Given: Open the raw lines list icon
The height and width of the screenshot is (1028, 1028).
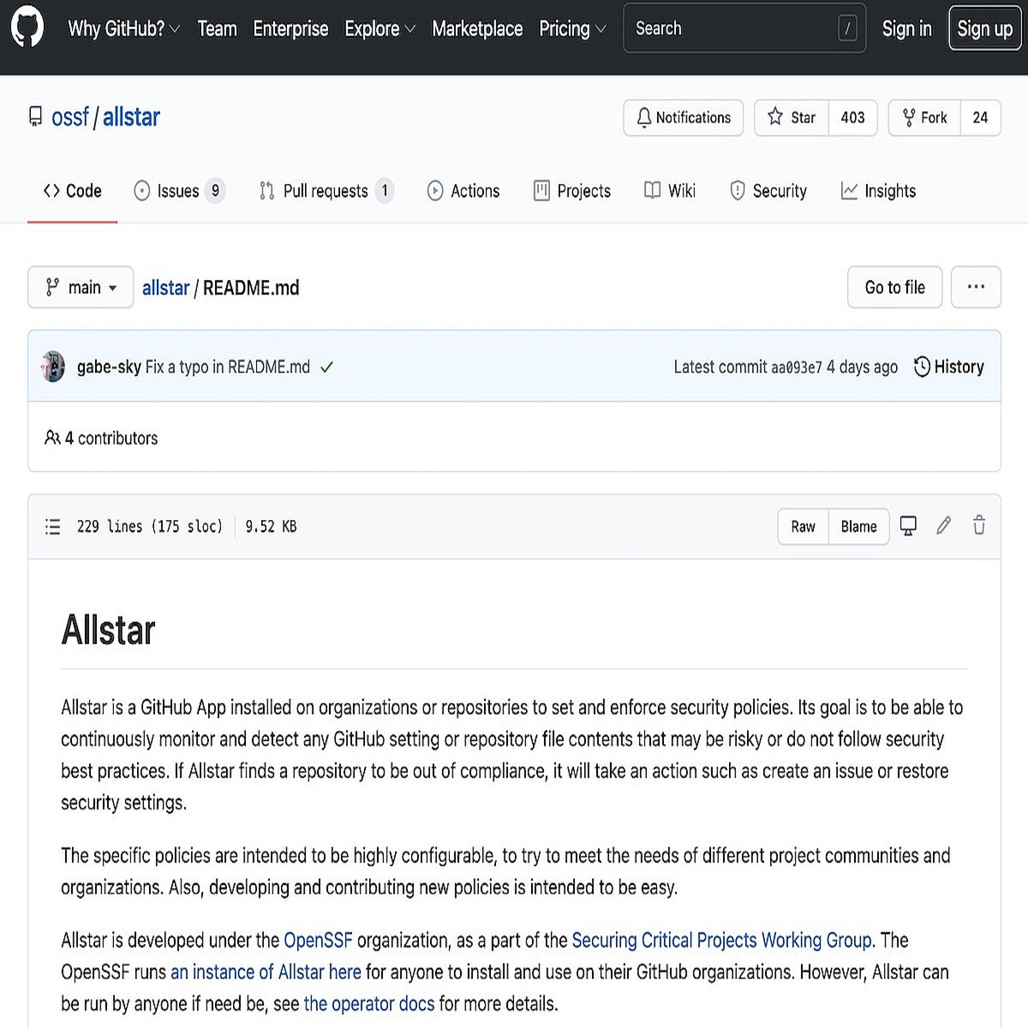Looking at the screenshot, I should [52, 526].
